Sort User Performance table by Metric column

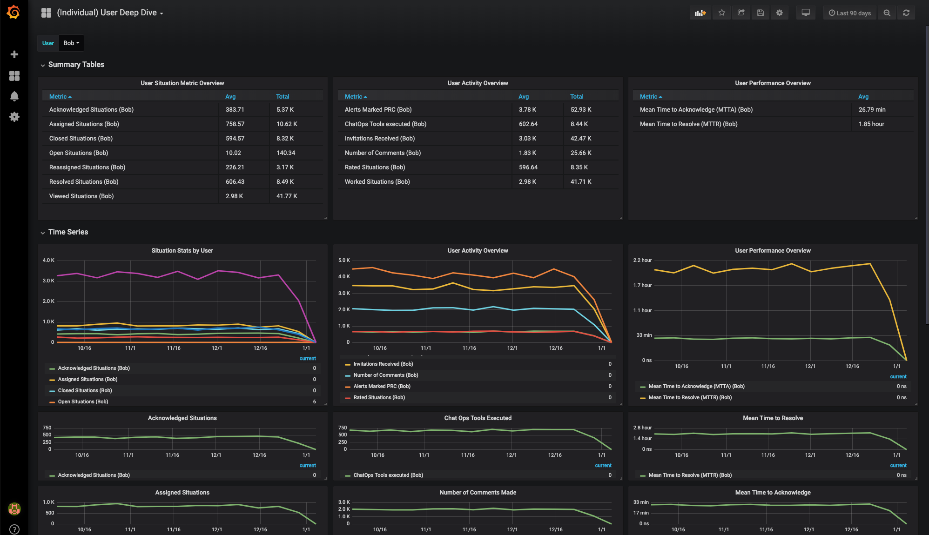click(651, 96)
